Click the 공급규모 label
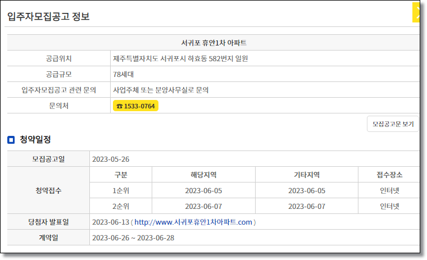The height and width of the screenshot is (260, 427). pyautogui.click(x=58, y=74)
